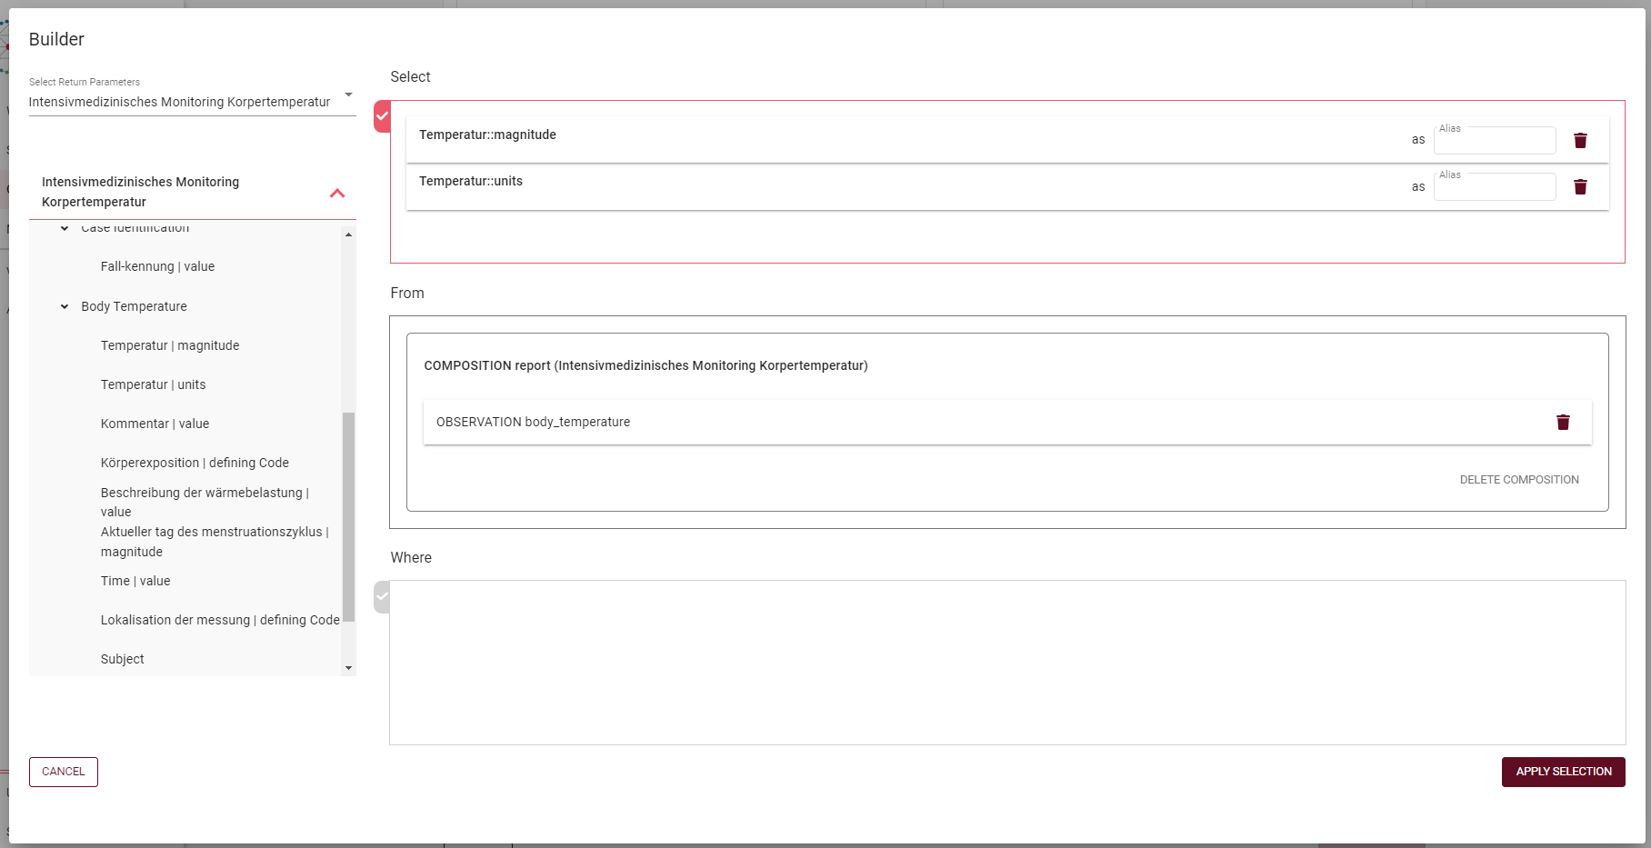Select Temperatur | magnitude in tree
1651x848 pixels.
click(170, 345)
